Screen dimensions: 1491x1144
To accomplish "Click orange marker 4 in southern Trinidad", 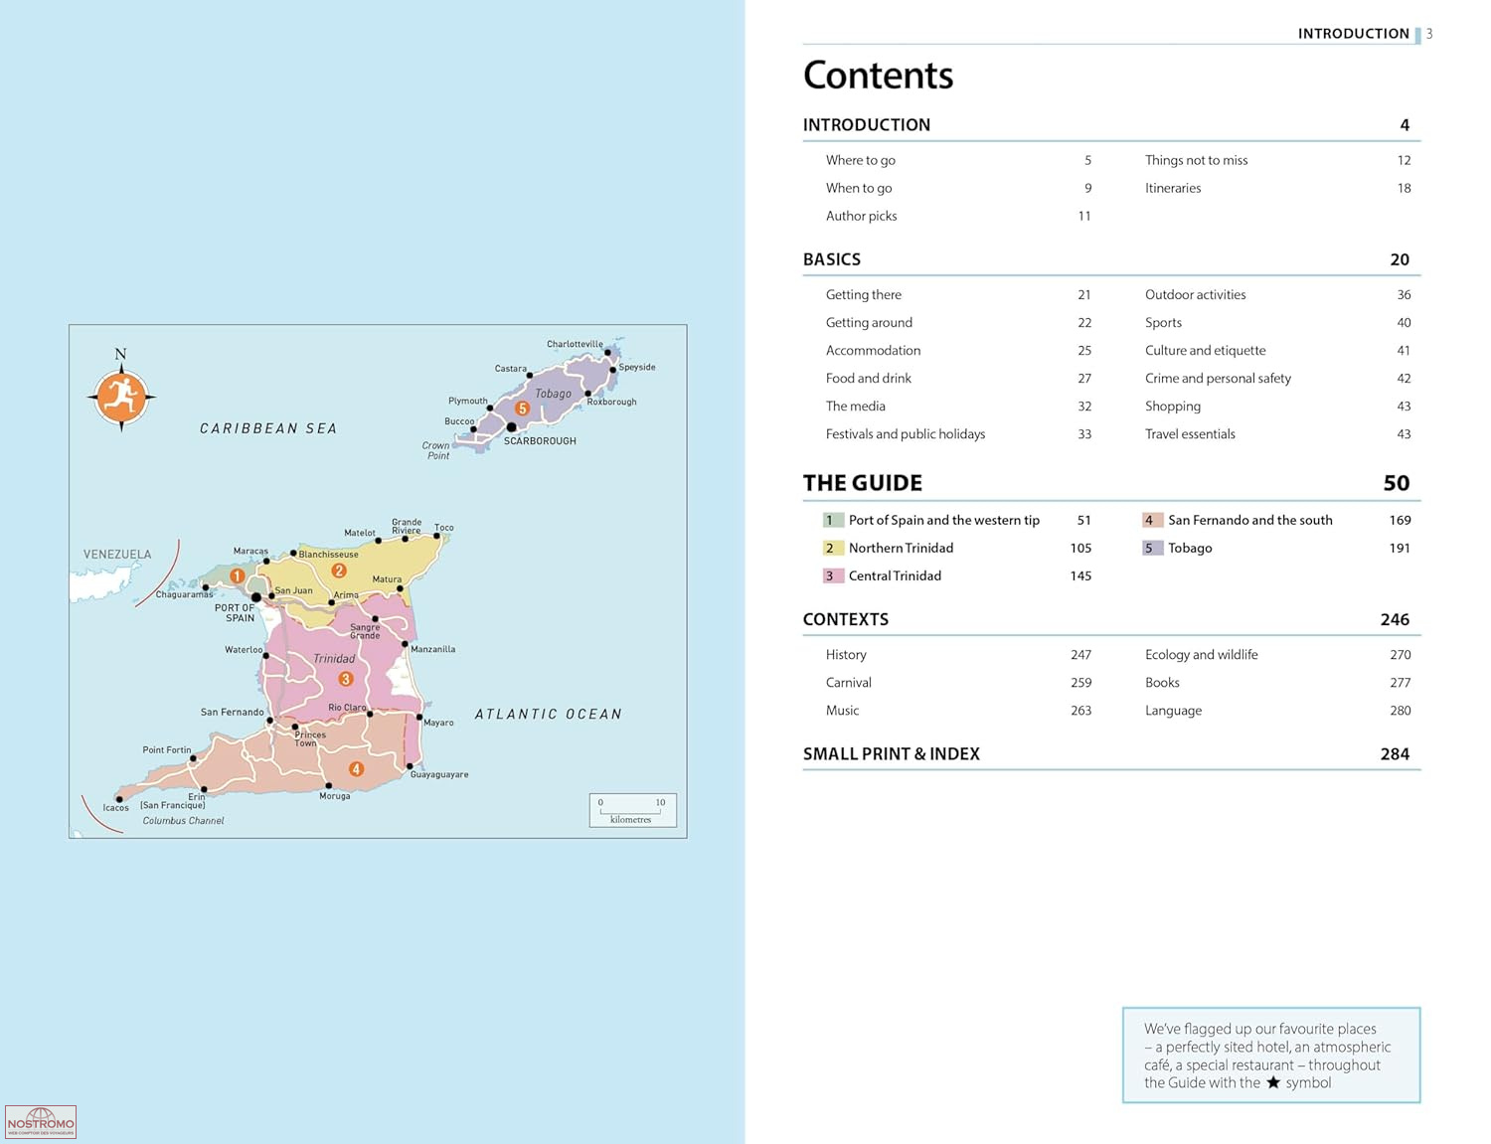I will [356, 768].
